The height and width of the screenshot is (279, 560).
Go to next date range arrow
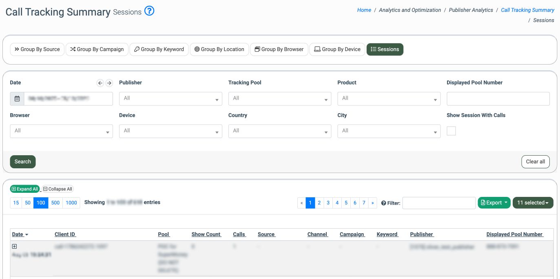pos(109,83)
